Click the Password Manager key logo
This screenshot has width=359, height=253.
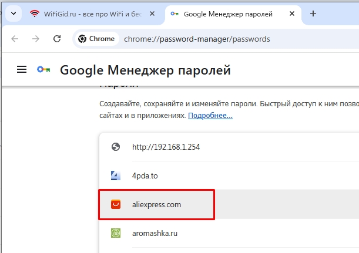(x=44, y=70)
